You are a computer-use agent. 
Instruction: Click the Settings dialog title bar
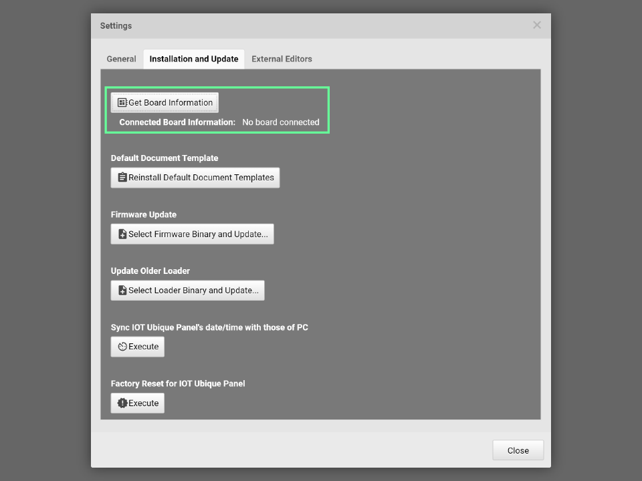(x=301, y=25)
